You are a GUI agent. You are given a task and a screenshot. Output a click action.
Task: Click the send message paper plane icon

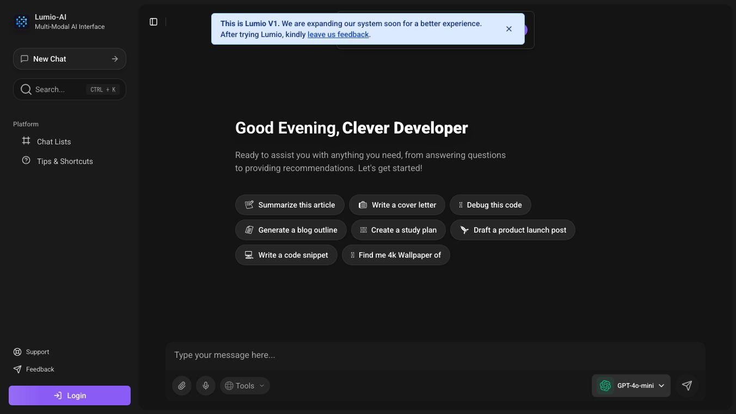pyautogui.click(x=687, y=386)
